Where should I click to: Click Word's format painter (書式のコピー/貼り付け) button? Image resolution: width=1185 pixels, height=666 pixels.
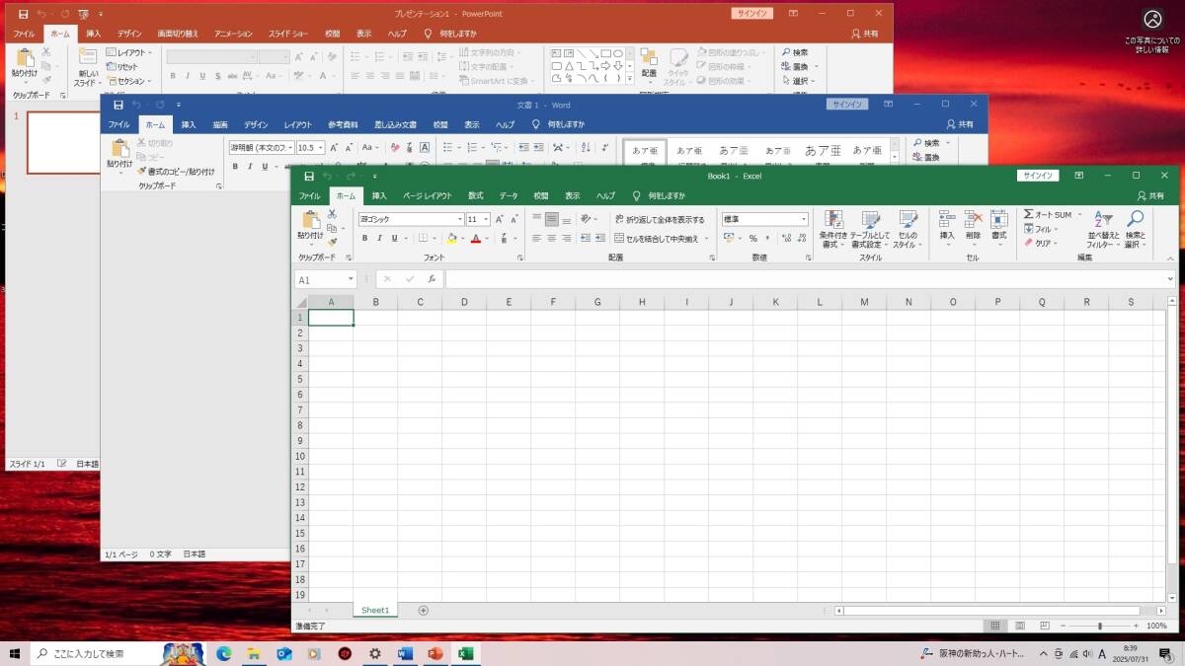click(176, 172)
